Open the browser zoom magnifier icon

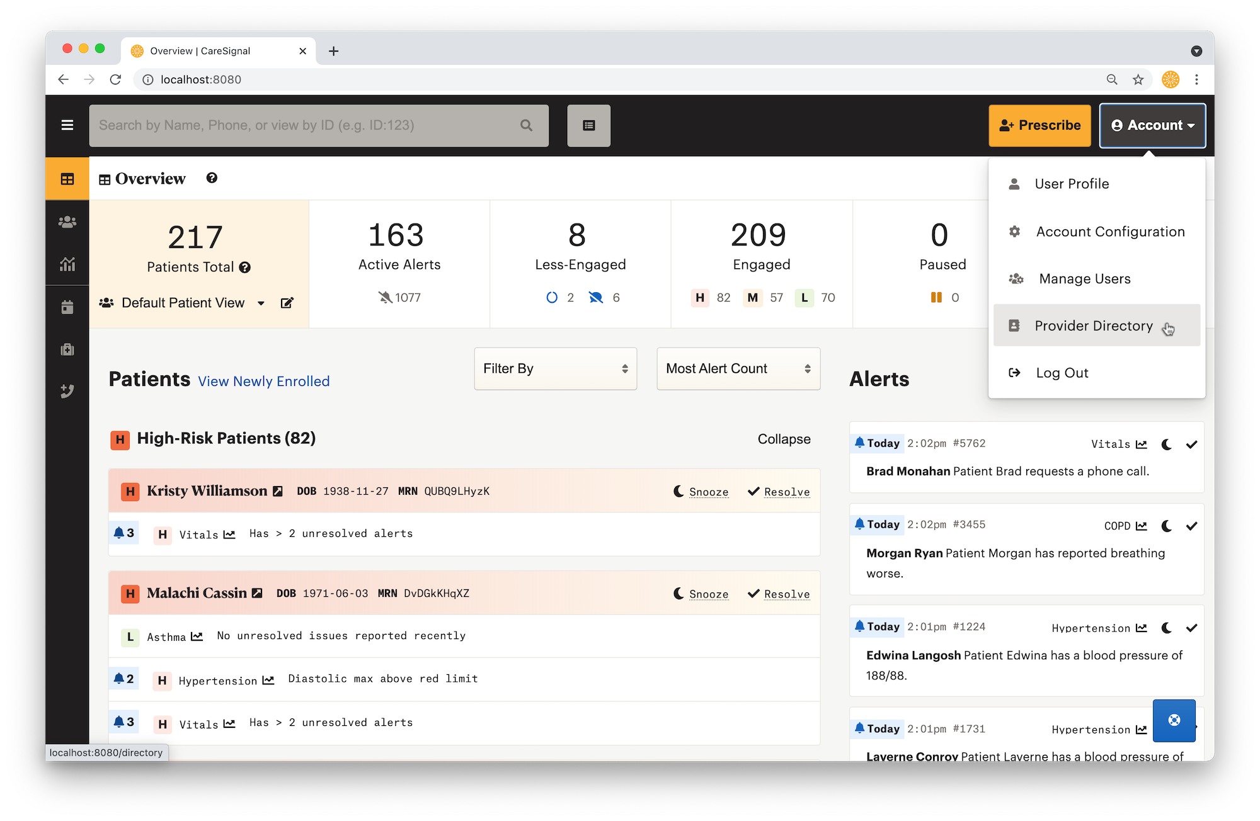pyautogui.click(x=1112, y=79)
